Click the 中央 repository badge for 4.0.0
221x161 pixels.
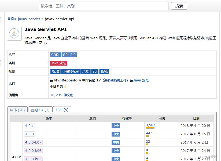coord(116,134)
